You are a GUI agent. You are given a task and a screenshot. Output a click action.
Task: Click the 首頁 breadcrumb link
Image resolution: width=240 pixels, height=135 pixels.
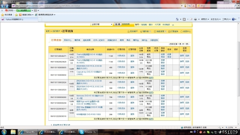coord(48,31)
